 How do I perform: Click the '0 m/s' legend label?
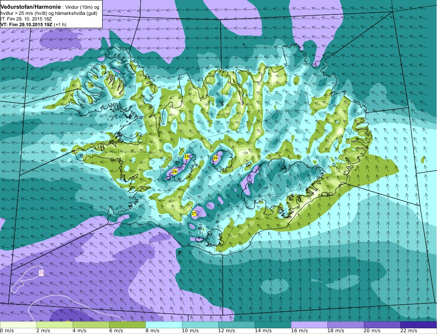tap(7, 331)
